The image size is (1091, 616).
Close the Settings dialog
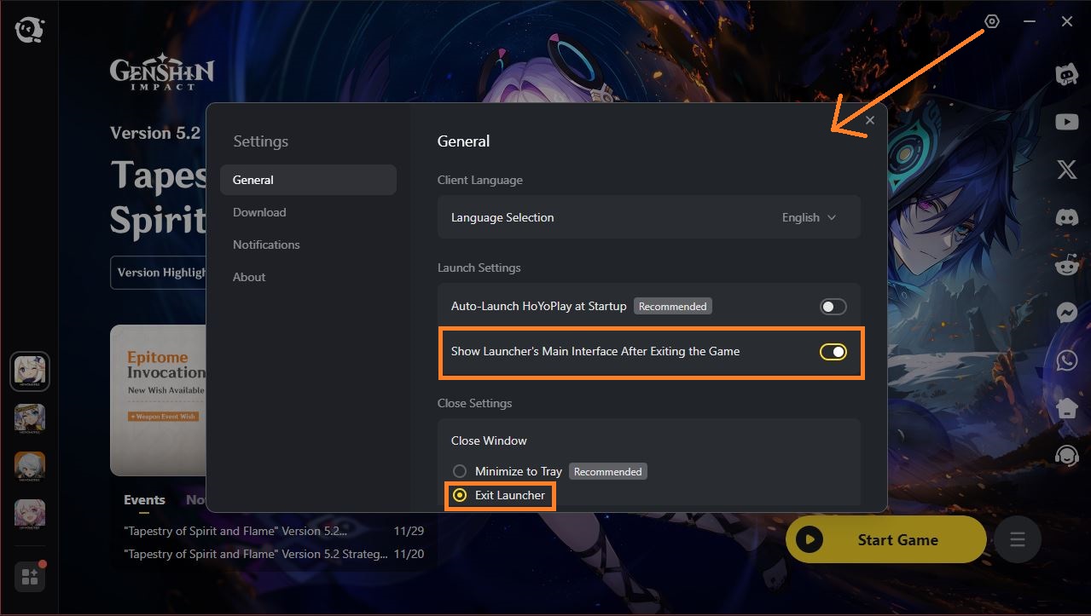[x=870, y=121]
